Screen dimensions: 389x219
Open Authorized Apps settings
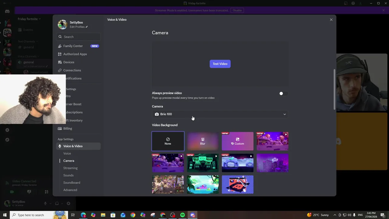tap(78, 54)
